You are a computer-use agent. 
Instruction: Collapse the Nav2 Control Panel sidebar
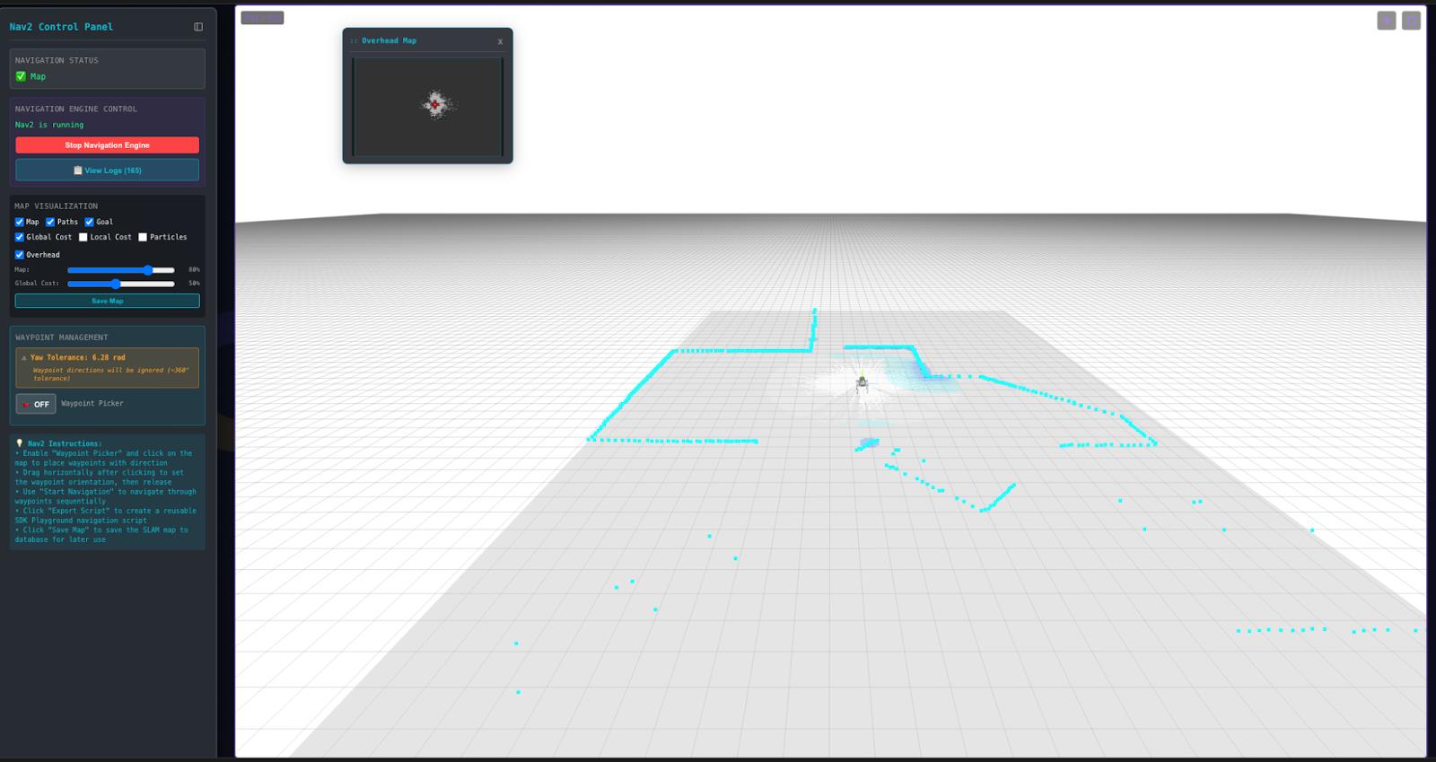[x=198, y=27]
